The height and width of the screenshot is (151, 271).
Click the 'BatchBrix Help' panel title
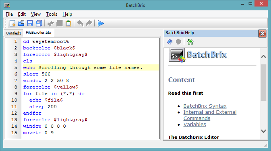(180, 33)
